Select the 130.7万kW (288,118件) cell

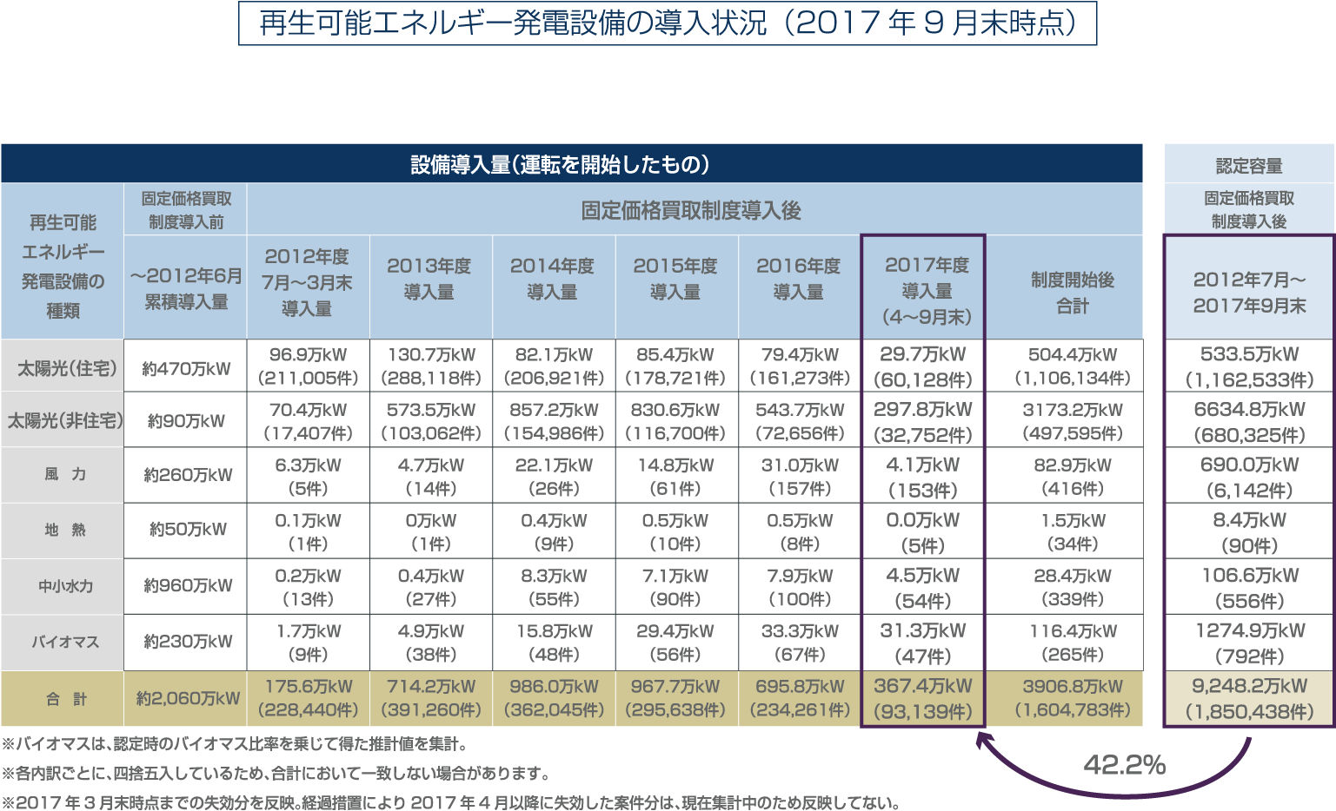[430, 366]
